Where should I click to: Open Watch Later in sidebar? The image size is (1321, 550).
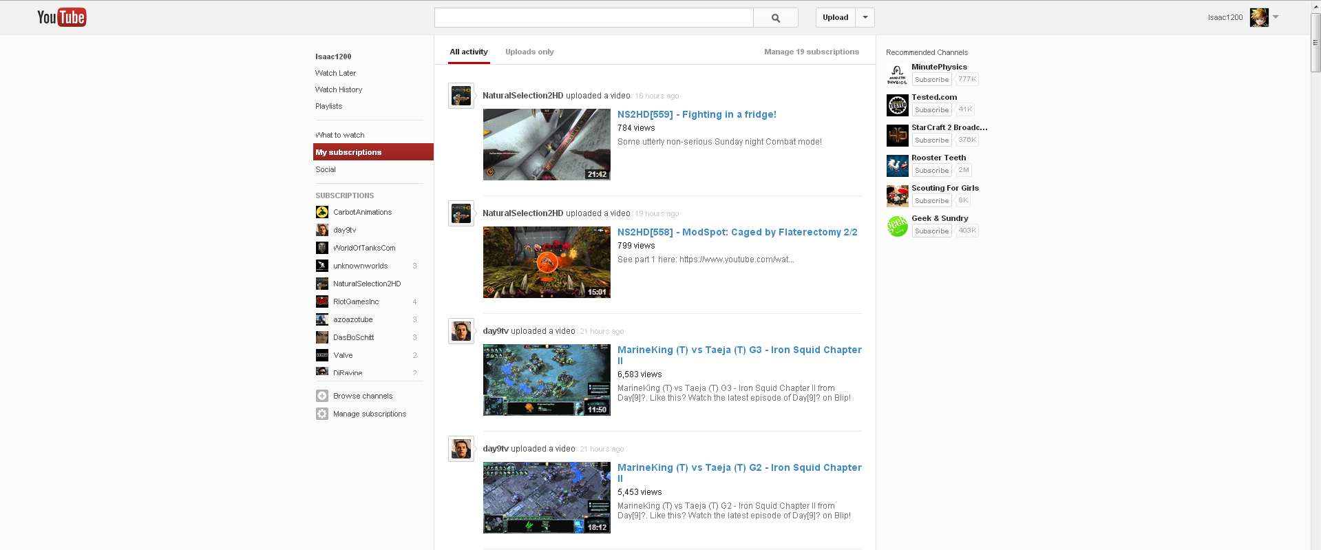(335, 73)
